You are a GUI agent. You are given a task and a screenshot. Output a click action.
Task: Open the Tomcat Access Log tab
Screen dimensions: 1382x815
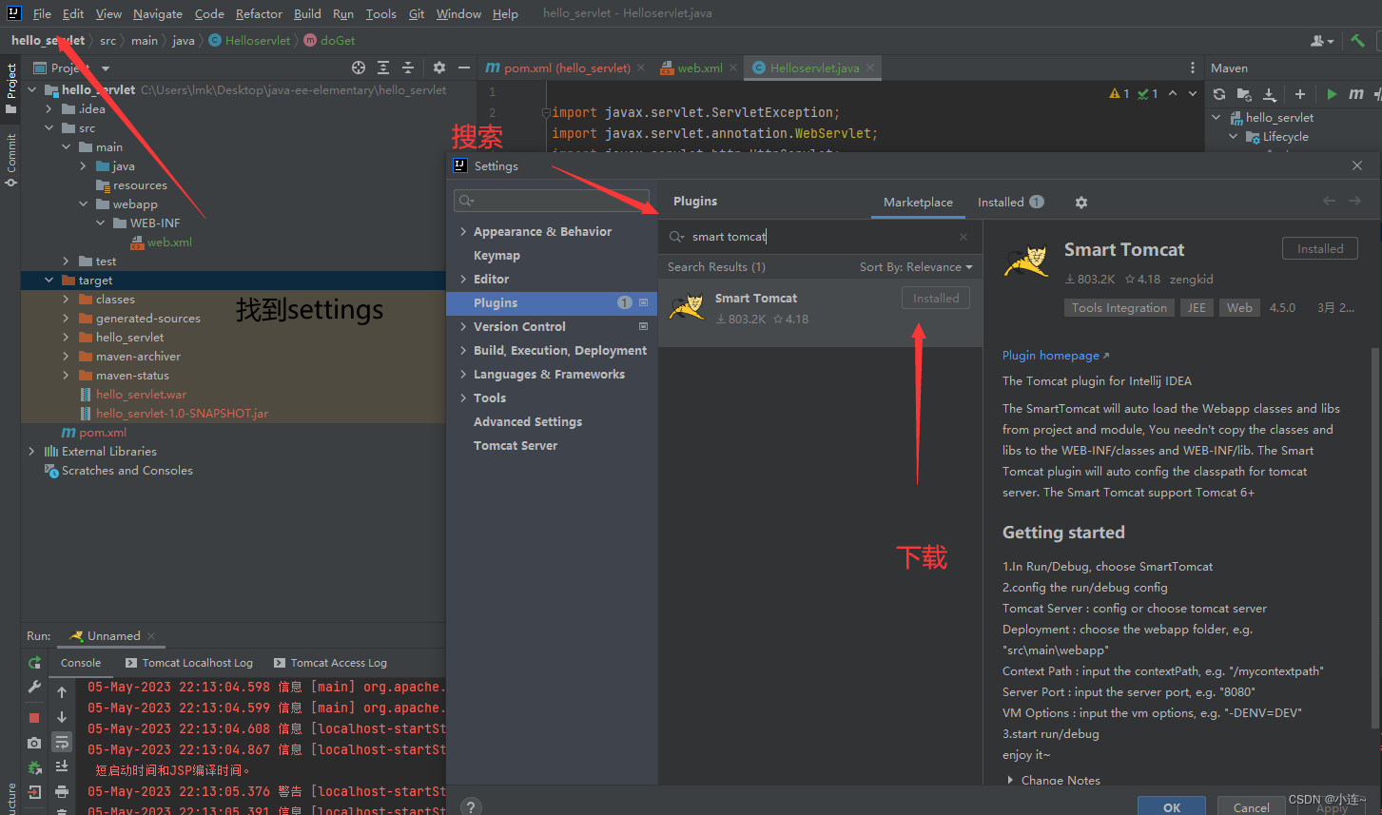(x=330, y=663)
